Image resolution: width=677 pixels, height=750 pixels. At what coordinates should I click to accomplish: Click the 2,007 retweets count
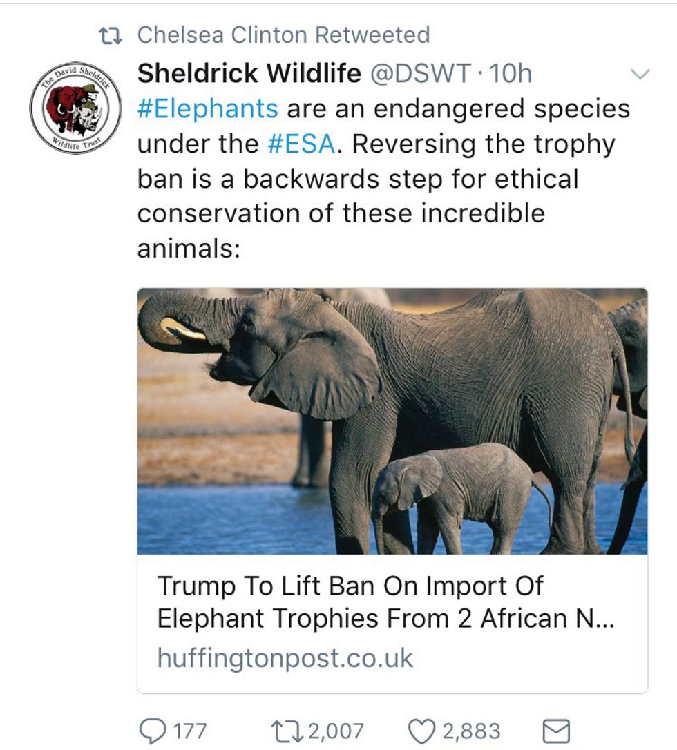[335, 731]
